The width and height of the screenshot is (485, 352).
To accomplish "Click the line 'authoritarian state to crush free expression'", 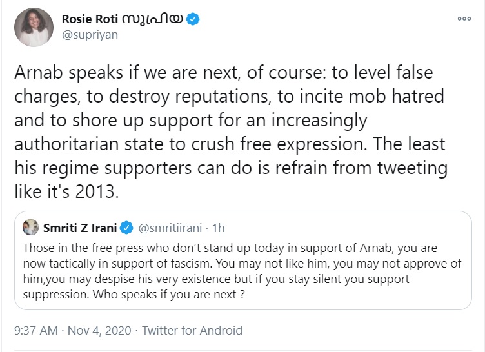I will pyautogui.click(x=190, y=144).
